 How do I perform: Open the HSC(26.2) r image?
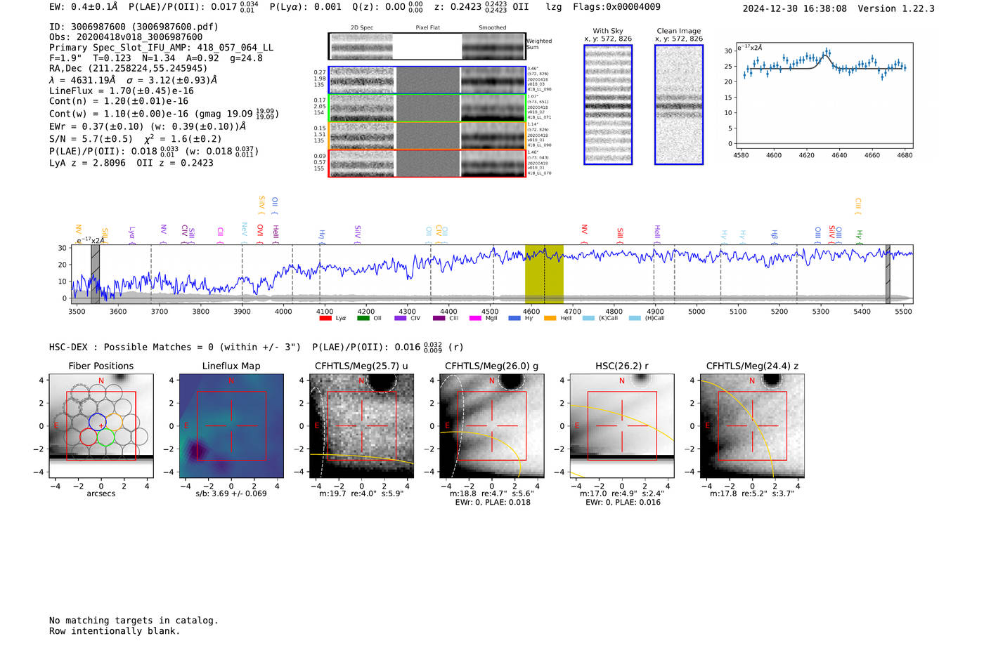tap(622, 426)
